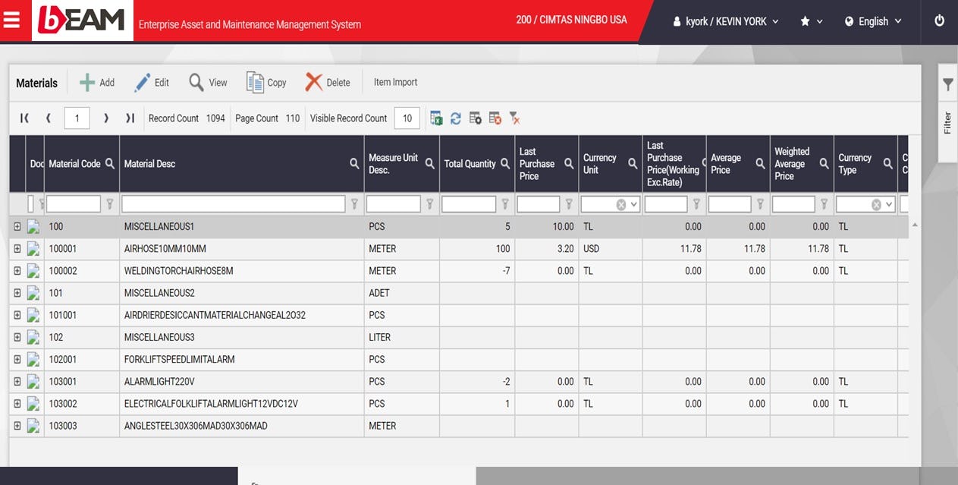
Task: Click the power logout icon
Action: coord(938,20)
